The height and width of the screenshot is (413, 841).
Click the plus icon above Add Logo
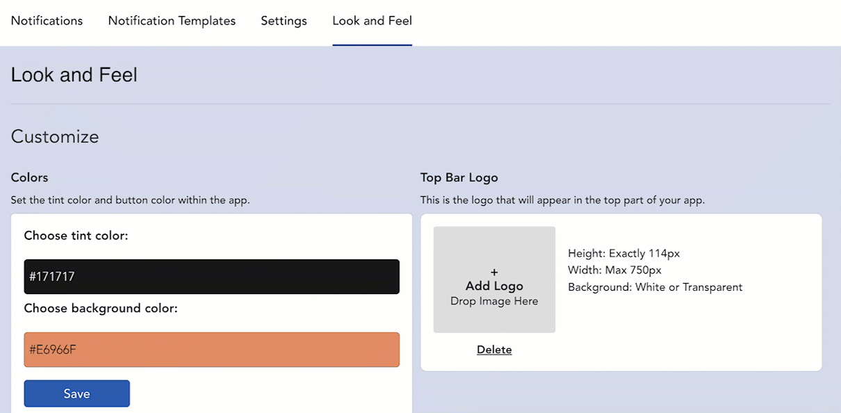click(x=494, y=272)
